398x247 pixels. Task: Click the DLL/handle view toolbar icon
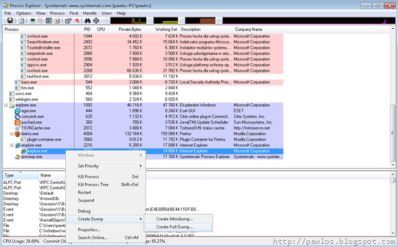pyautogui.click(x=57, y=20)
